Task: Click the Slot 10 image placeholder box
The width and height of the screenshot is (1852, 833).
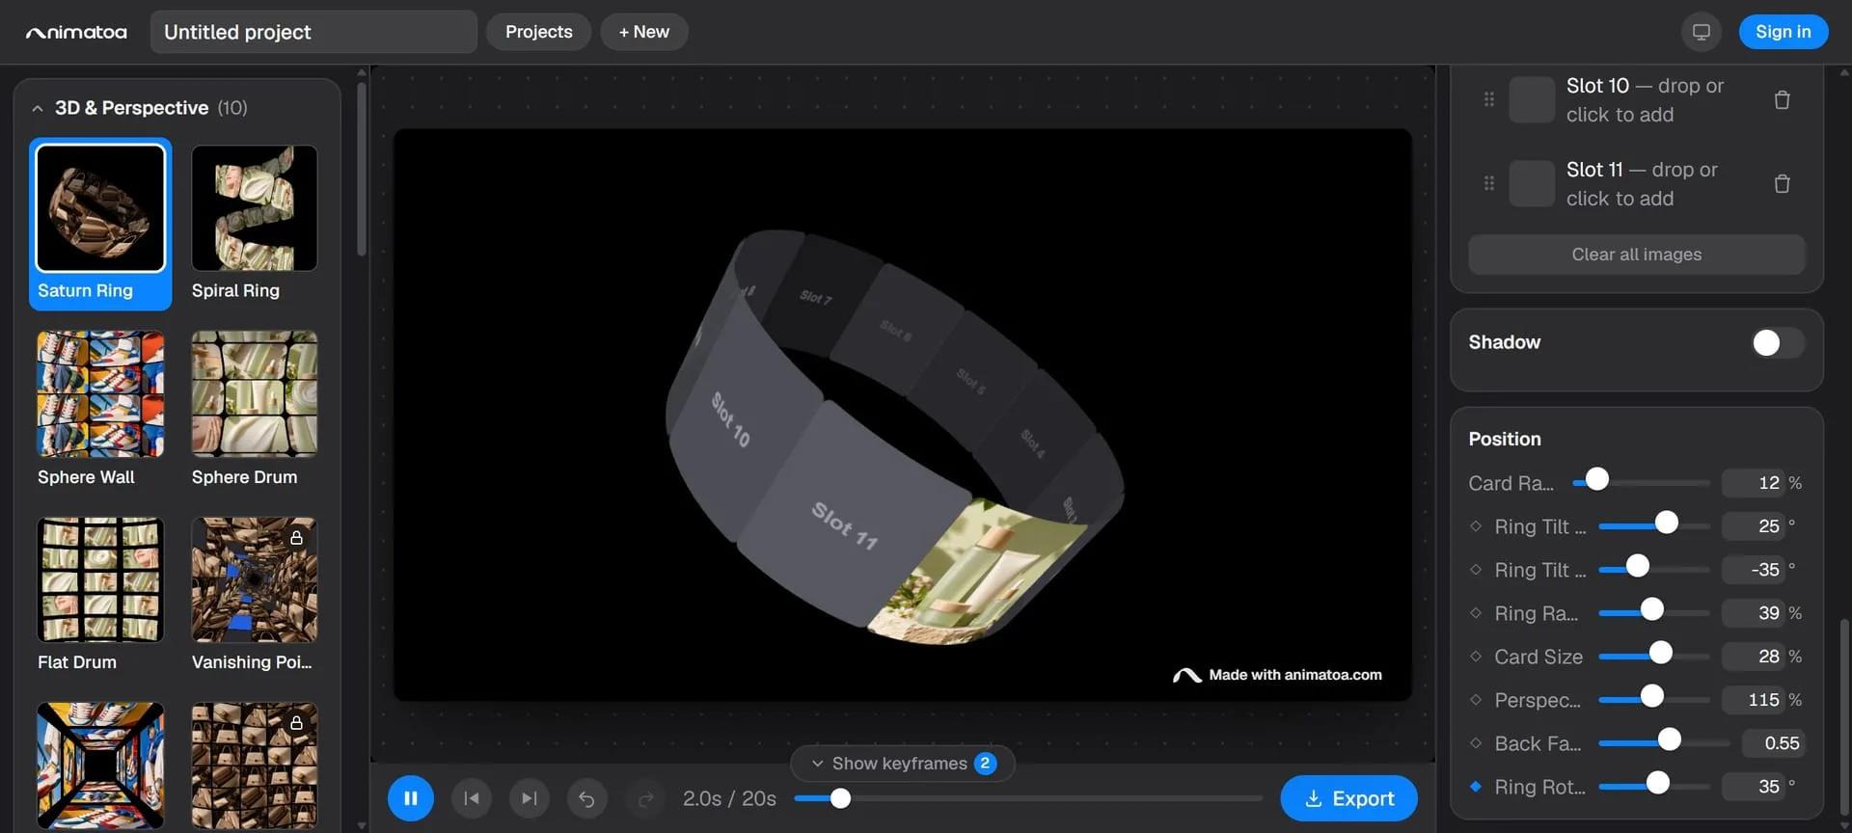Action: [1532, 100]
